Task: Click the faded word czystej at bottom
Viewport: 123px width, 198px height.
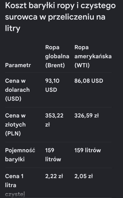Action: (15, 195)
